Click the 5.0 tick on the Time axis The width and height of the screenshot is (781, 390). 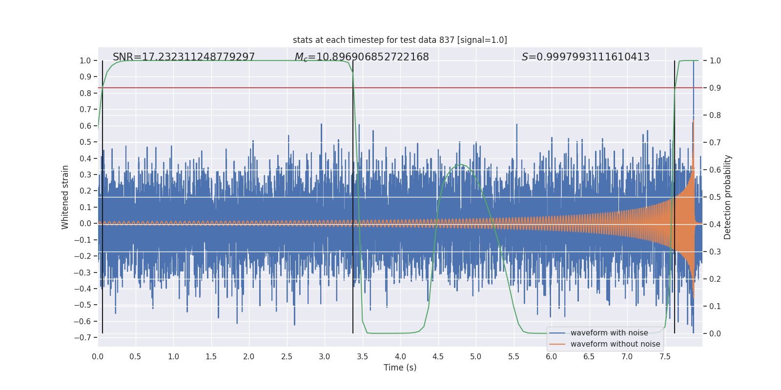click(476, 356)
